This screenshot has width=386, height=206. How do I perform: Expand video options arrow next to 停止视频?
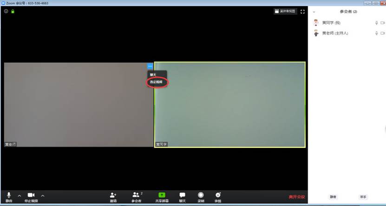tap(43, 196)
